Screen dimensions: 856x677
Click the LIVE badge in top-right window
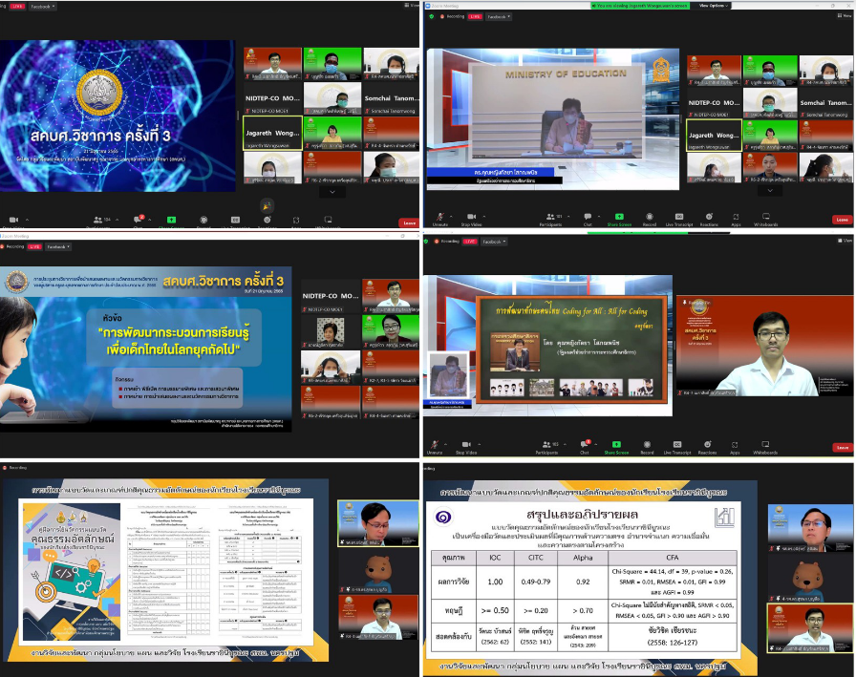476,17
